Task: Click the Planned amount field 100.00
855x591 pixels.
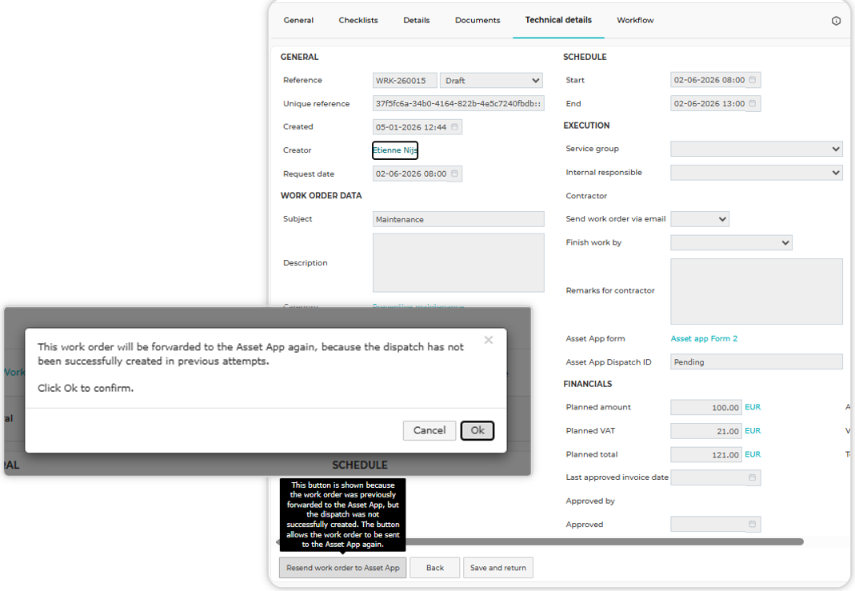Action: (x=706, y=407)
